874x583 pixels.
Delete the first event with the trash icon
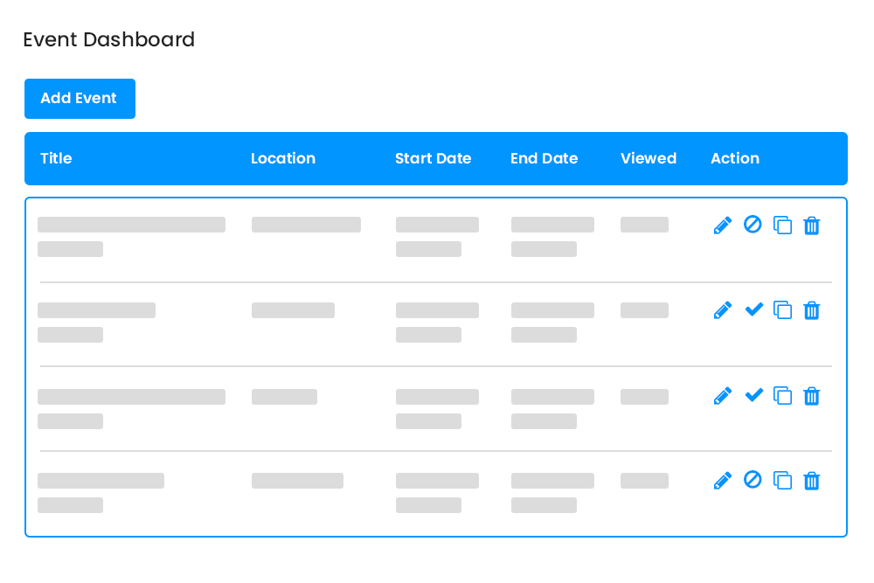pos(812,225)
